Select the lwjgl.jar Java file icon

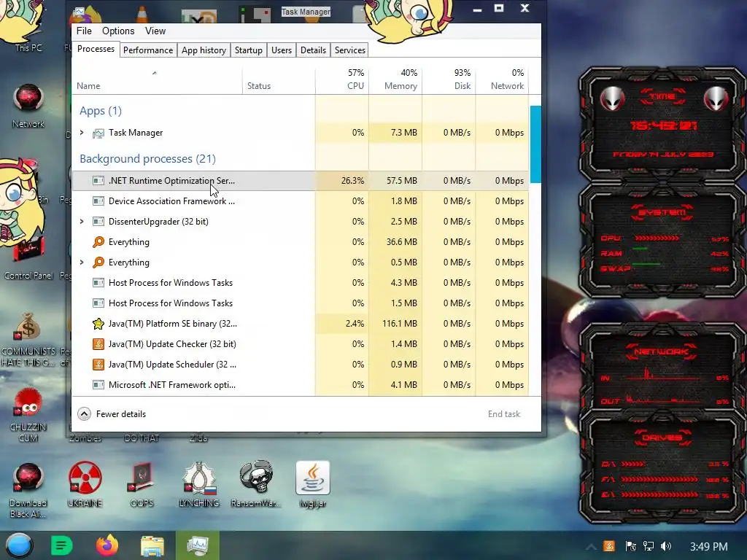(313, 484)
